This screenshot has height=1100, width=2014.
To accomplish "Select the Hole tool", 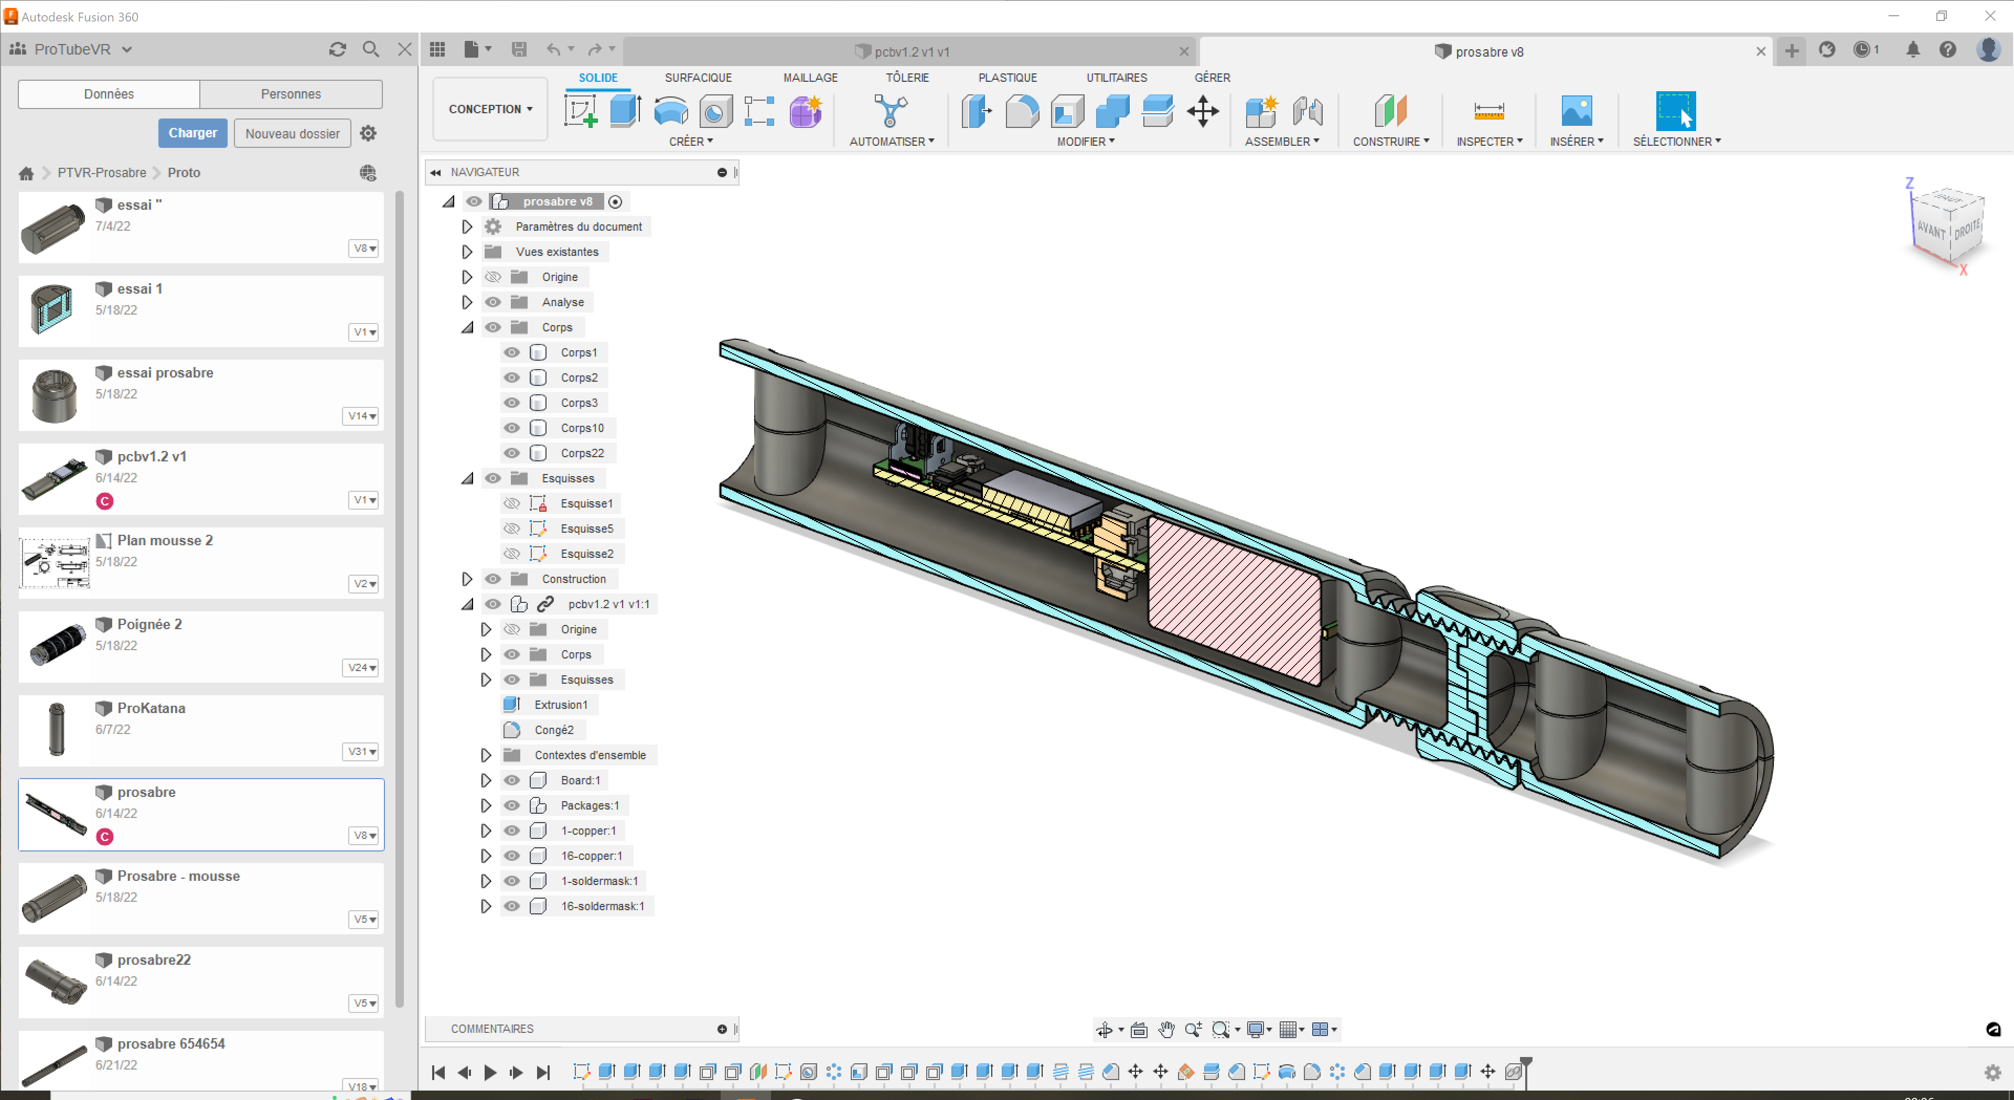I will coord(715,110).
